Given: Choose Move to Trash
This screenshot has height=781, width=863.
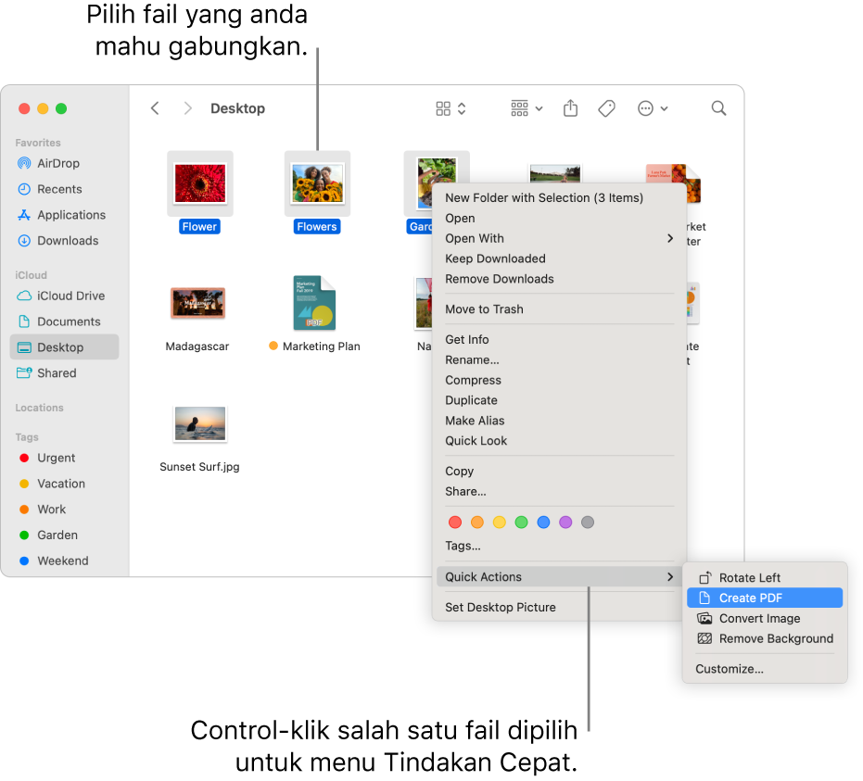Looking at the screenshot, I should coord(559,309).
